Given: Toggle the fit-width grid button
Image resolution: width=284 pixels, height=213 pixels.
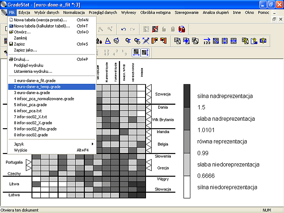Looking at the screenshot, I should click(136, 53).
